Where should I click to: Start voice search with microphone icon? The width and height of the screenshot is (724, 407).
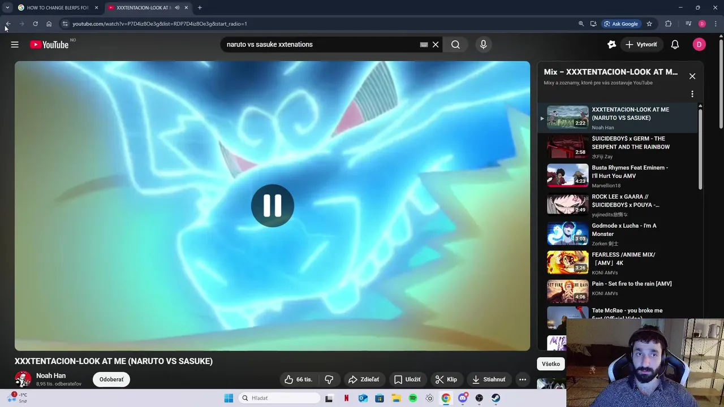483,45
